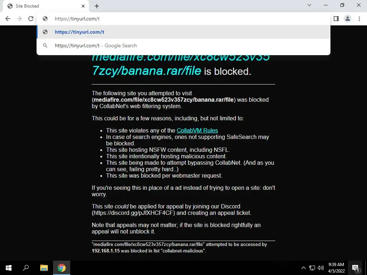This screenshot has width=367, height=275.
Task: Click the 'hosting NSFW content' bullet
Action: coord(168,150)
